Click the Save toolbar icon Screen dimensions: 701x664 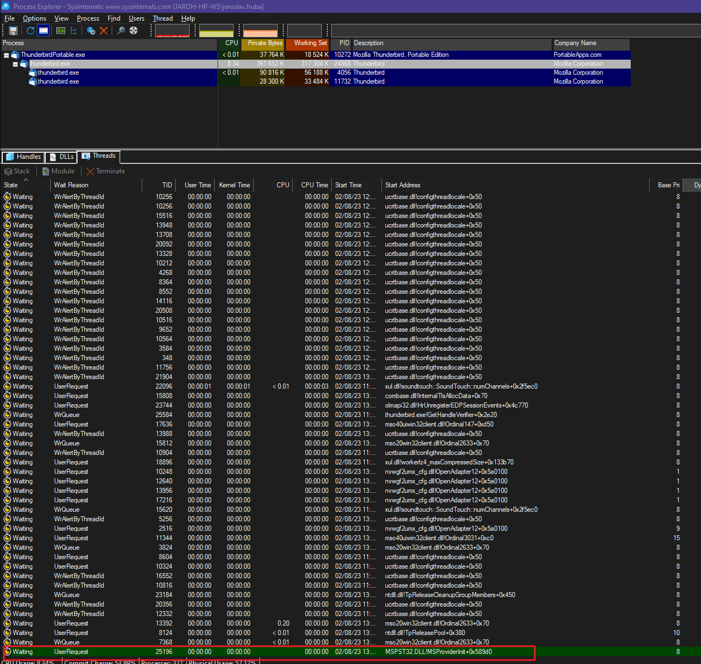(13, 31)
